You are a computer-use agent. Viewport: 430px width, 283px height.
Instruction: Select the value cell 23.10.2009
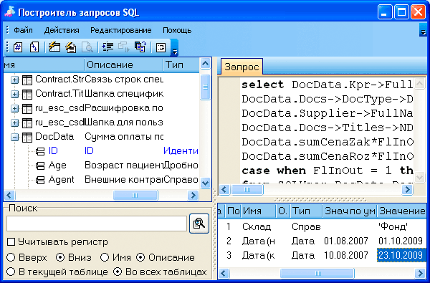click(x=402, y=255)
